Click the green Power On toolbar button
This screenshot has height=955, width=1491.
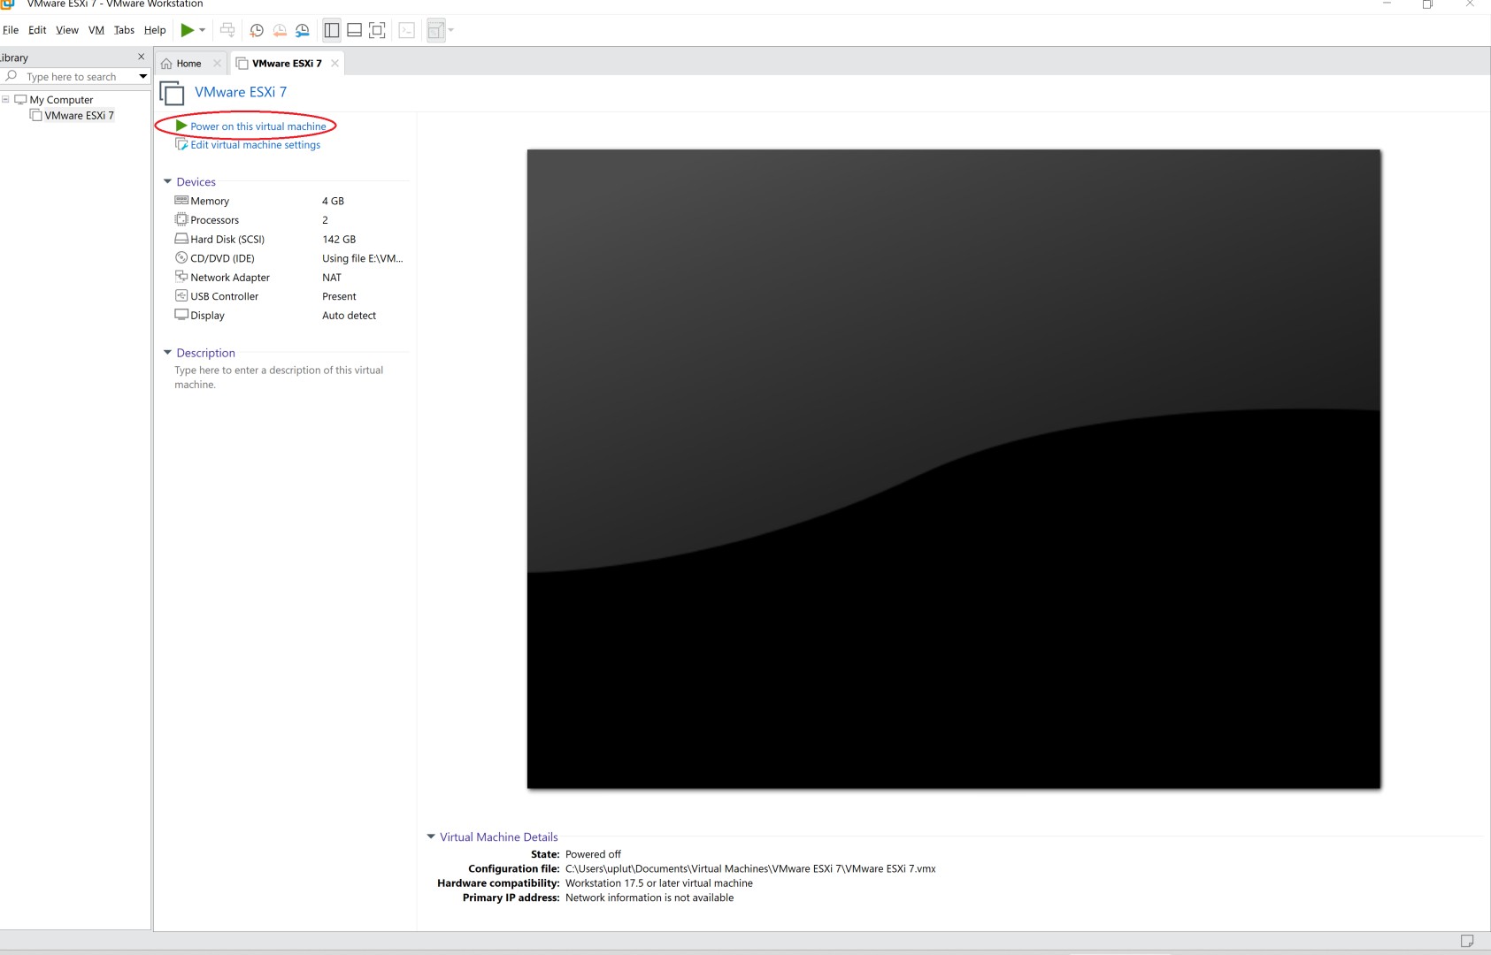click(x=187, y=30)
